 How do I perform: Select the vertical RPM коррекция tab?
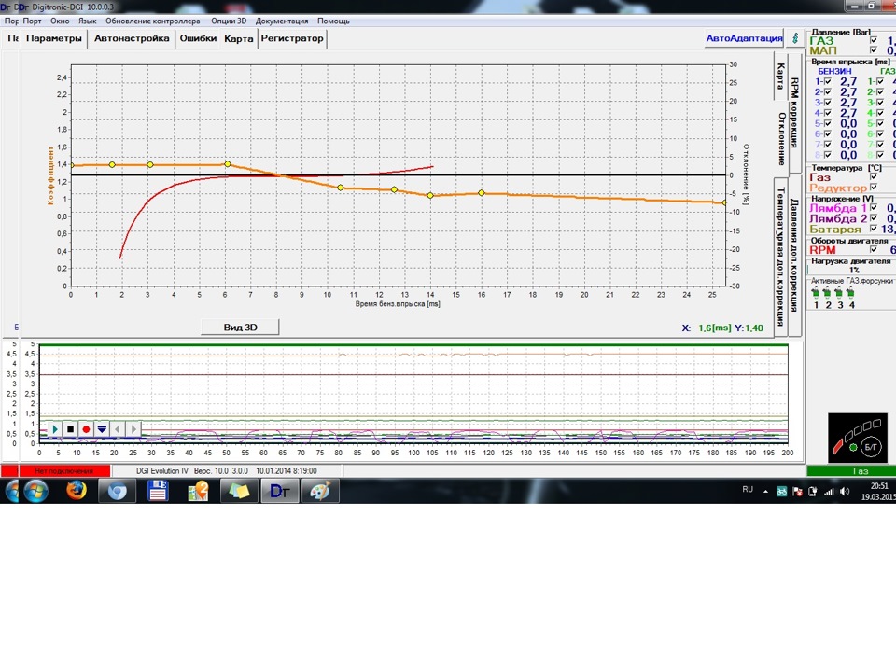(x=794, y=113)
